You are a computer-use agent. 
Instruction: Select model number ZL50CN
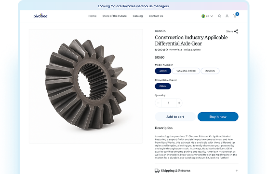click(210, 71)
